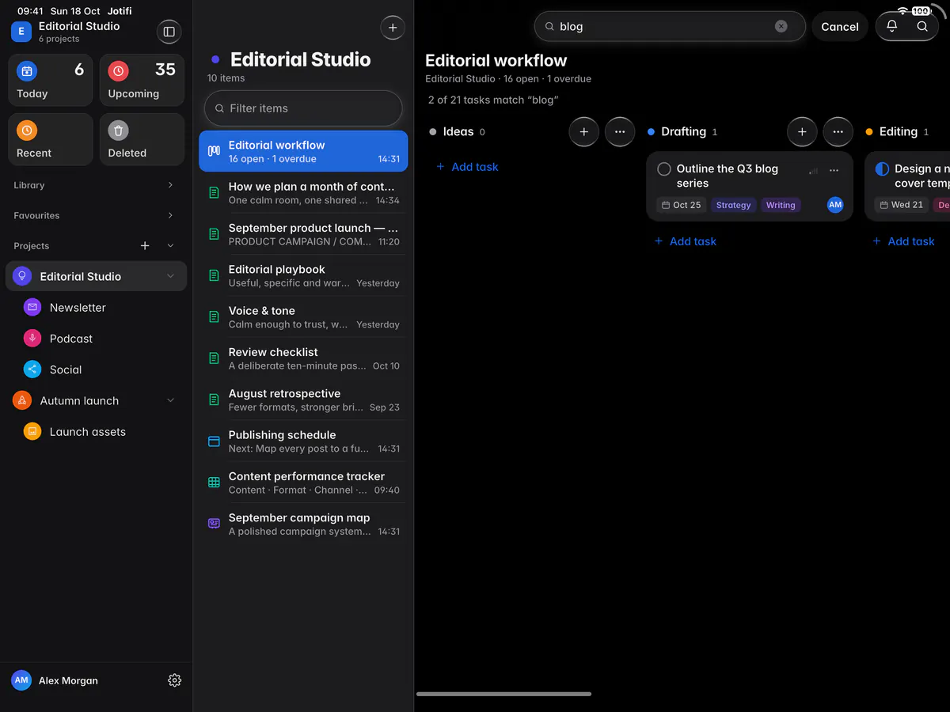Toggle the sidebar panel icon

[169, 32]
